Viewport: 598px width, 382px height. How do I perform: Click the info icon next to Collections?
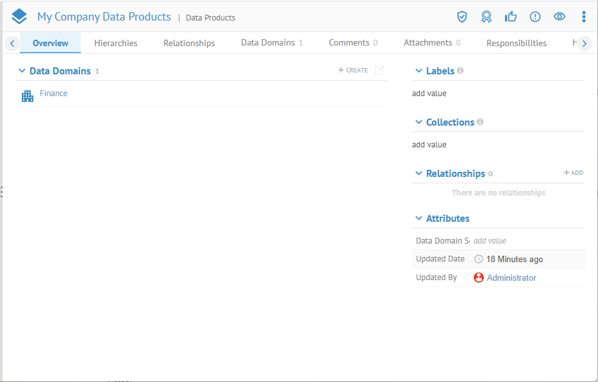tap(480, 122)
